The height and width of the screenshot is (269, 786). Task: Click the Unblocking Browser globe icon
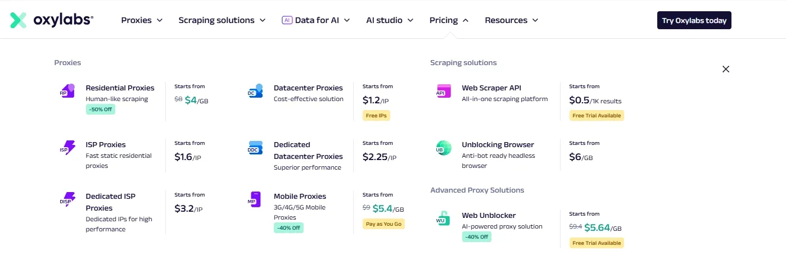(x=443, y=148)
